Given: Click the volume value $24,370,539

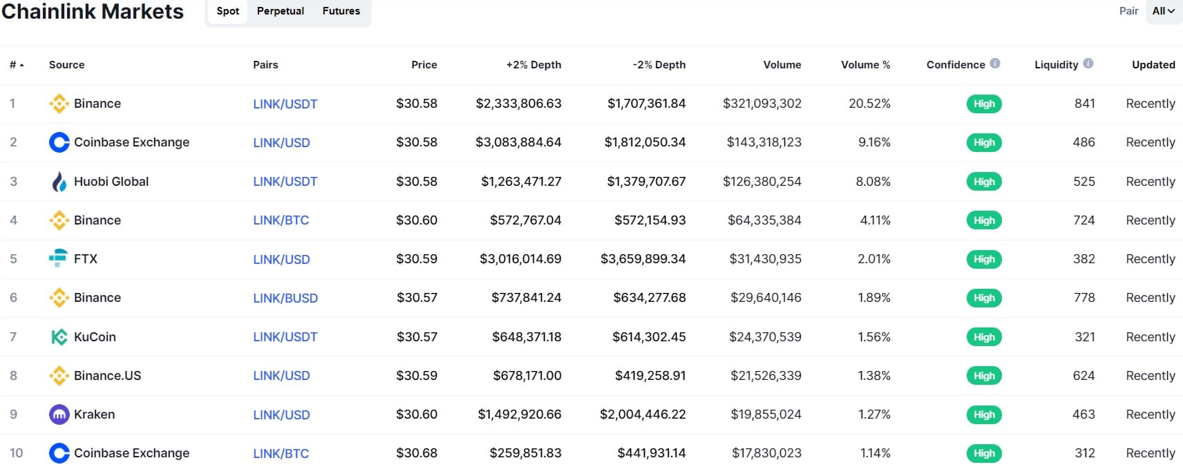Looking at the screenshot, I should [x=766, y=337].
